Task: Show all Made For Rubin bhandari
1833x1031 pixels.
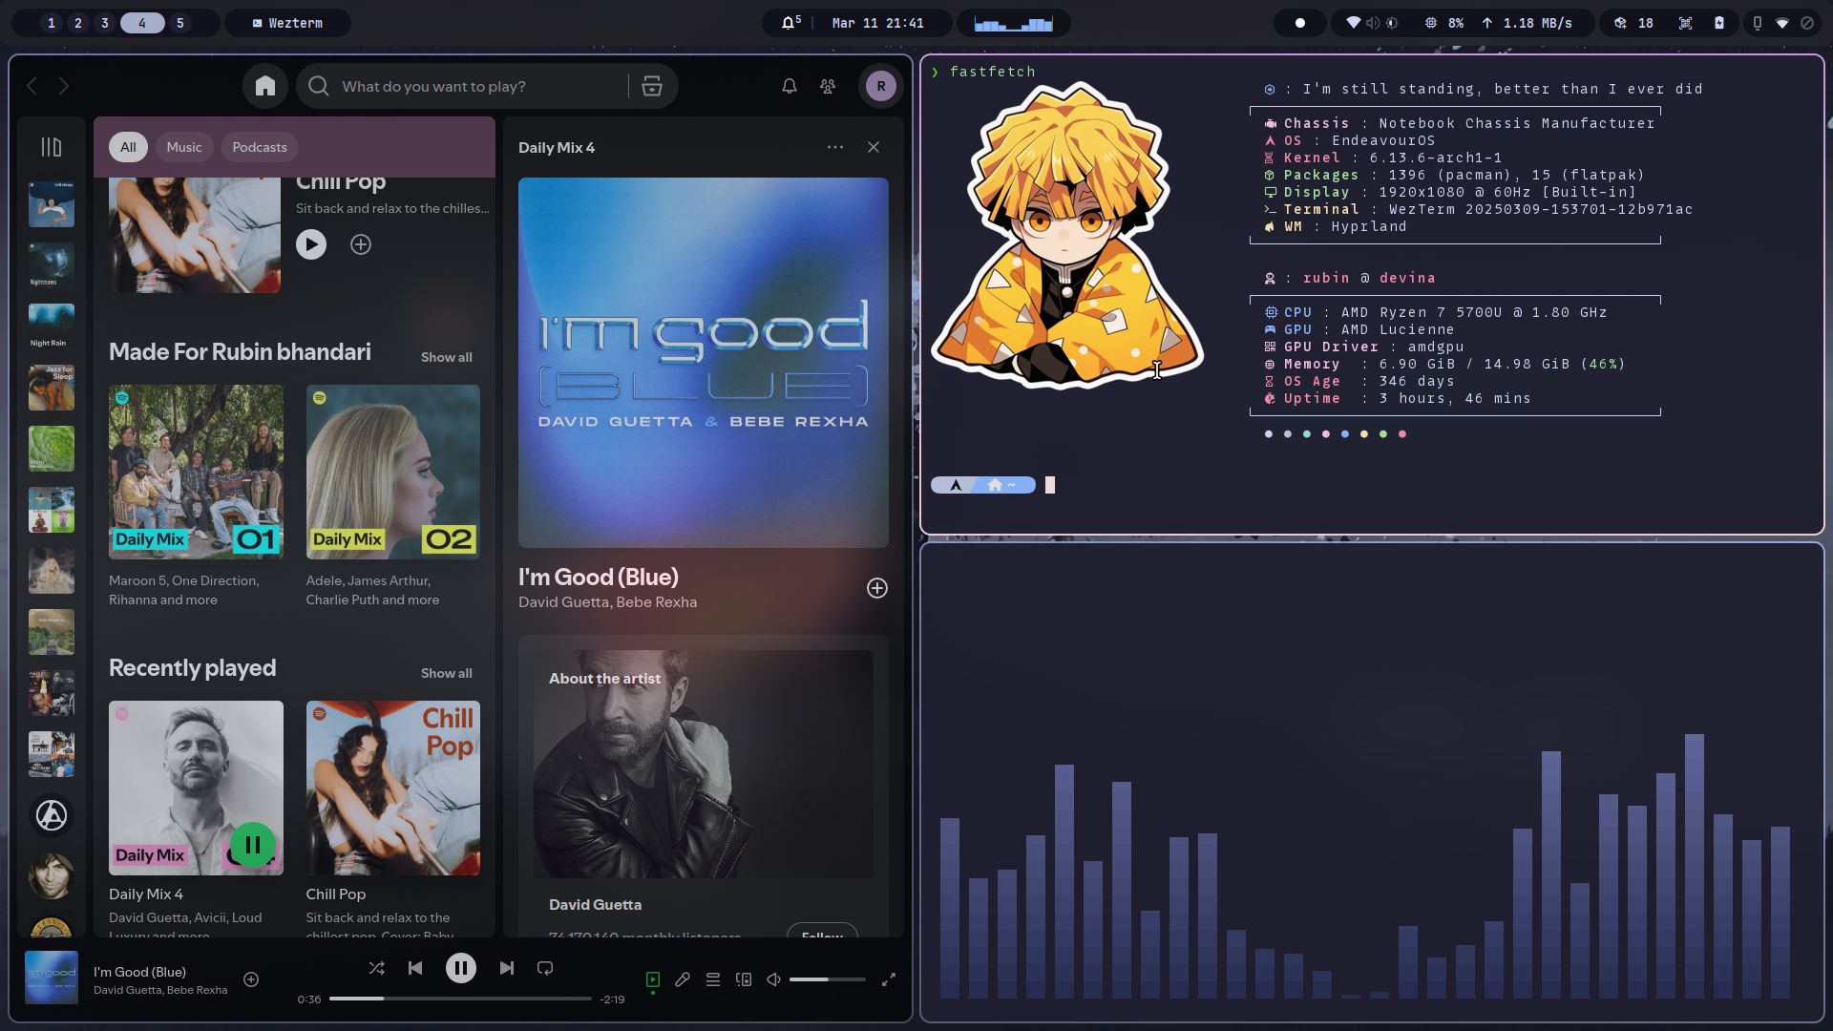Action: tap(447, 357)
